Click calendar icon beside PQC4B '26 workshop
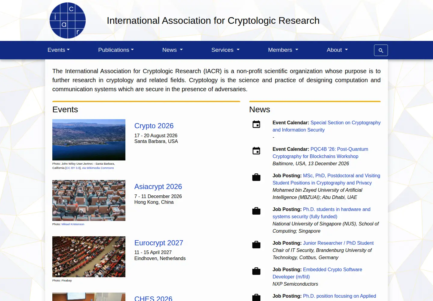 tap(256, 151)
